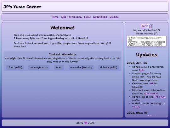170x128 pixels.
Task: Visit the Art Fight profile link
Action: (x=160, y=97)
